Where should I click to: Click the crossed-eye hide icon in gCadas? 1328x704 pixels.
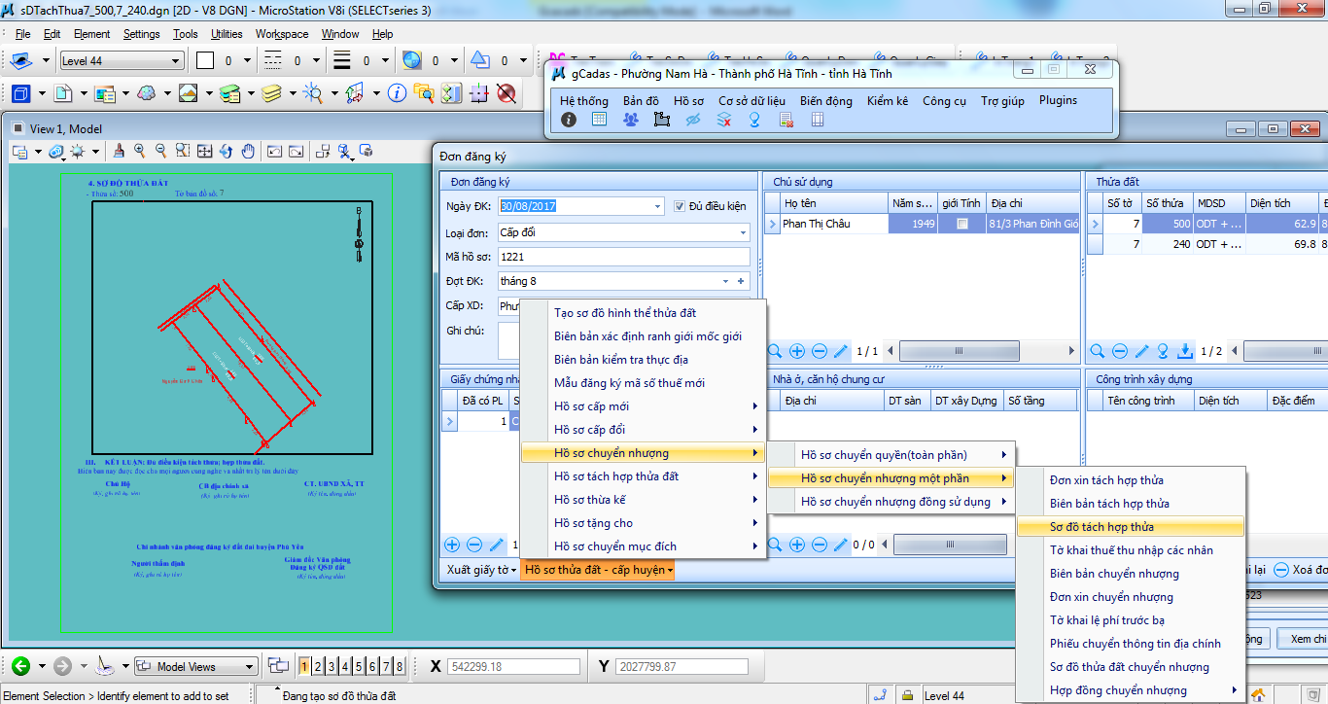[x=693, y=120]
